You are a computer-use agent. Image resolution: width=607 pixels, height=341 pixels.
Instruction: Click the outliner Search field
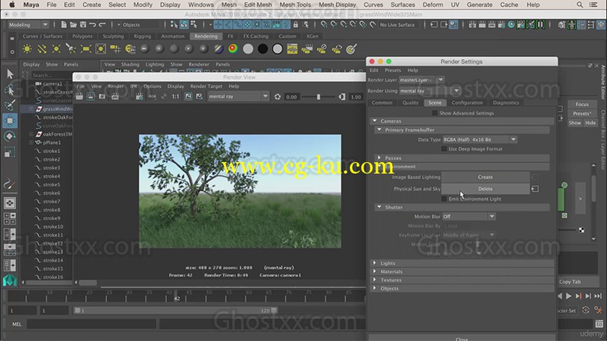51,74
